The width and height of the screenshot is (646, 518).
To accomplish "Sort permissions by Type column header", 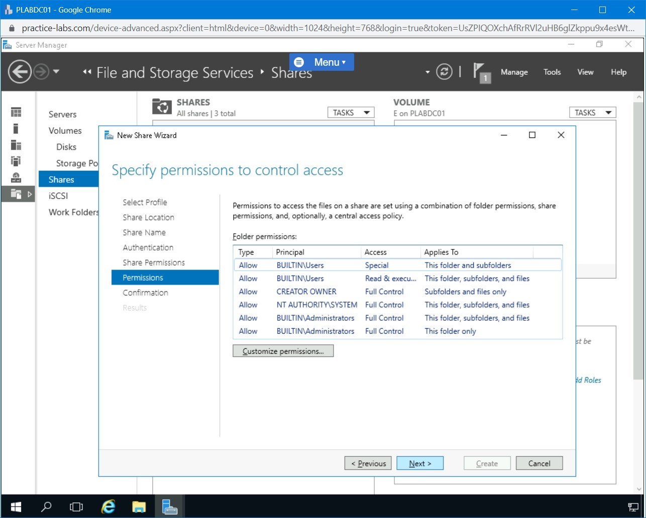I will [x=253, y=252].
